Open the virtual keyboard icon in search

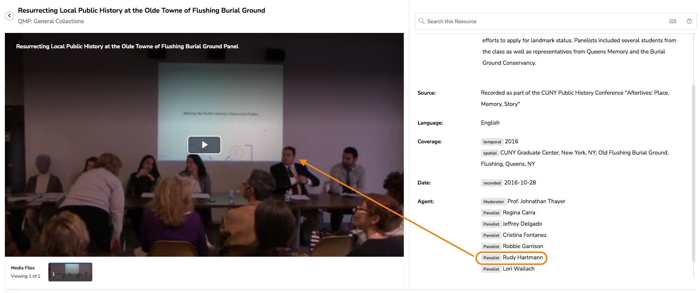(x=673, y=21)
